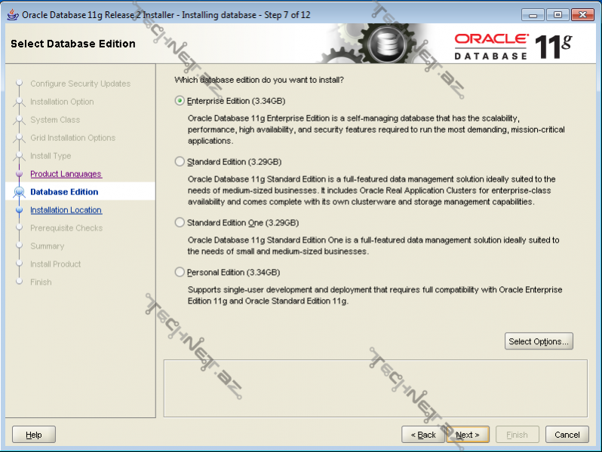Go back with the Back button
Image resolution: width=602 pixels, height=452 pixels.
422,435
